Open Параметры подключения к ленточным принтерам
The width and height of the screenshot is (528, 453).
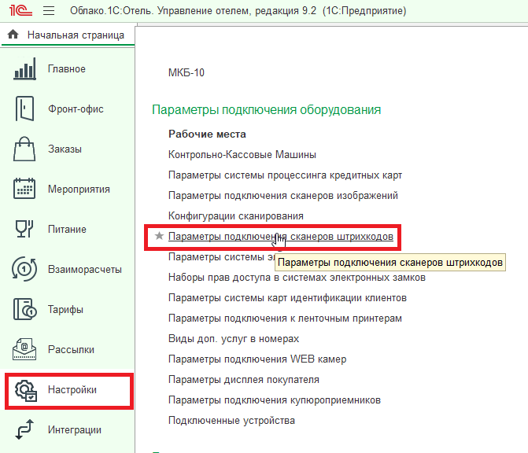(285, 319)
